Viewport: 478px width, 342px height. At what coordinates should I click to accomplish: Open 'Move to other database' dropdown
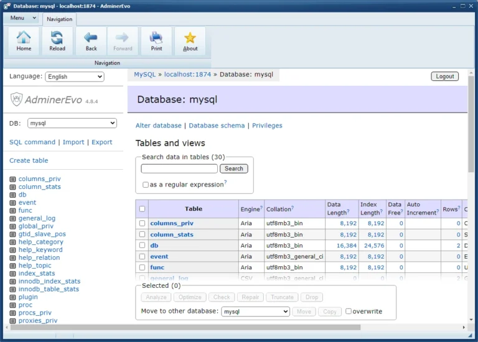click(255, 312)
